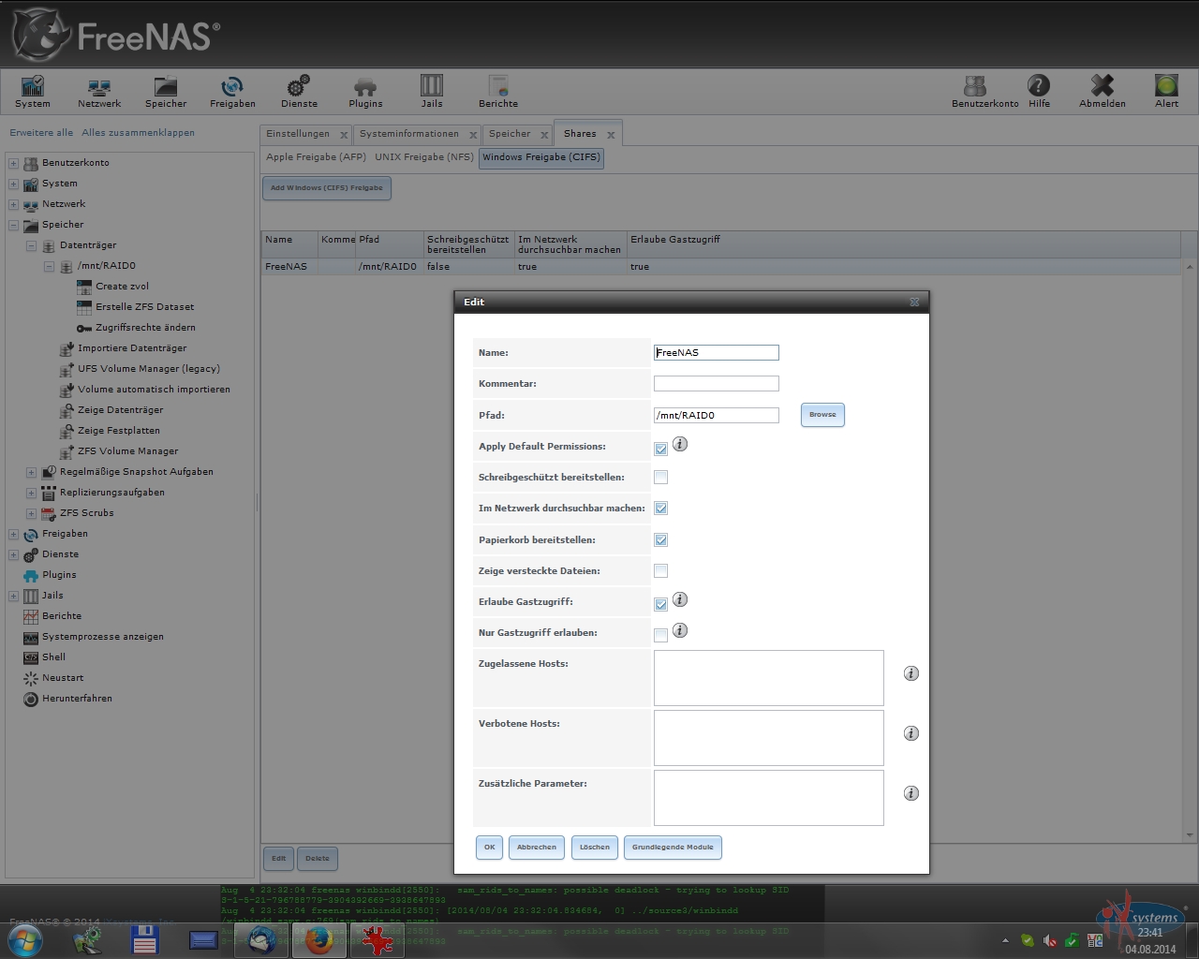Select the UNIX Freigabe (NFS) subtab
1199x959 pixels.
tap(424, 157)
